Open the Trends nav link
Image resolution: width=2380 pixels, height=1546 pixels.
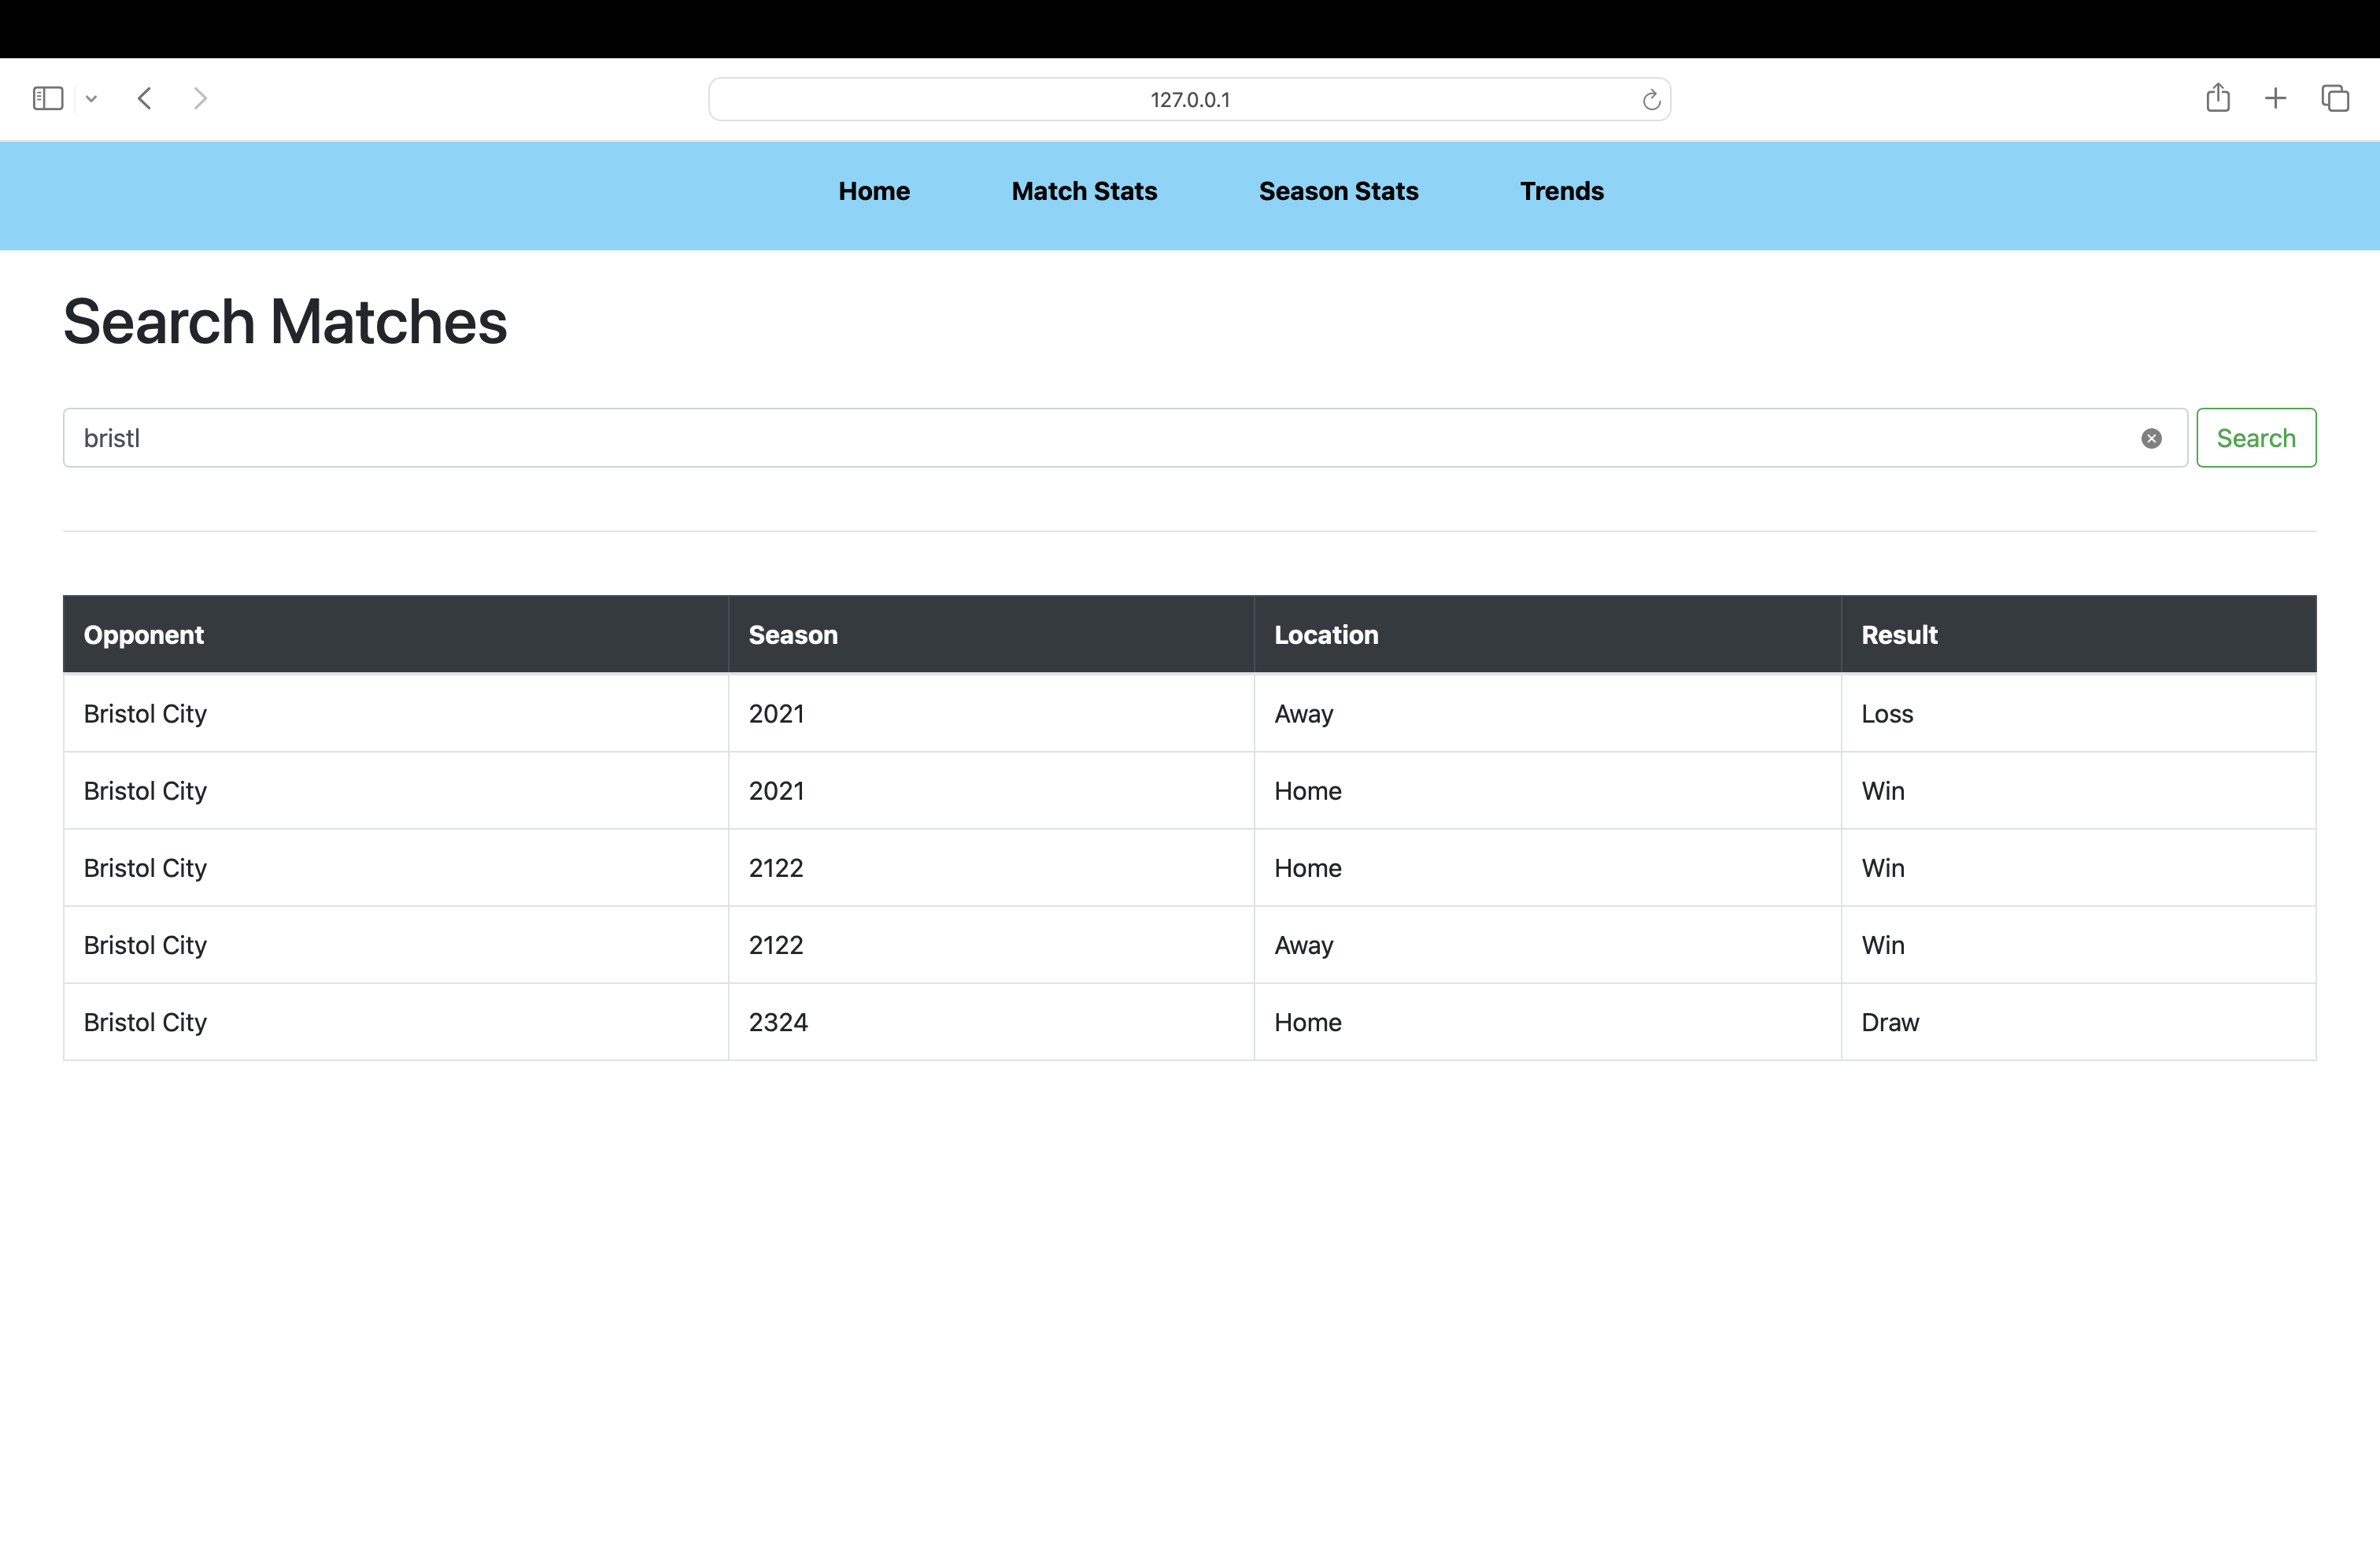[1561, 191]
